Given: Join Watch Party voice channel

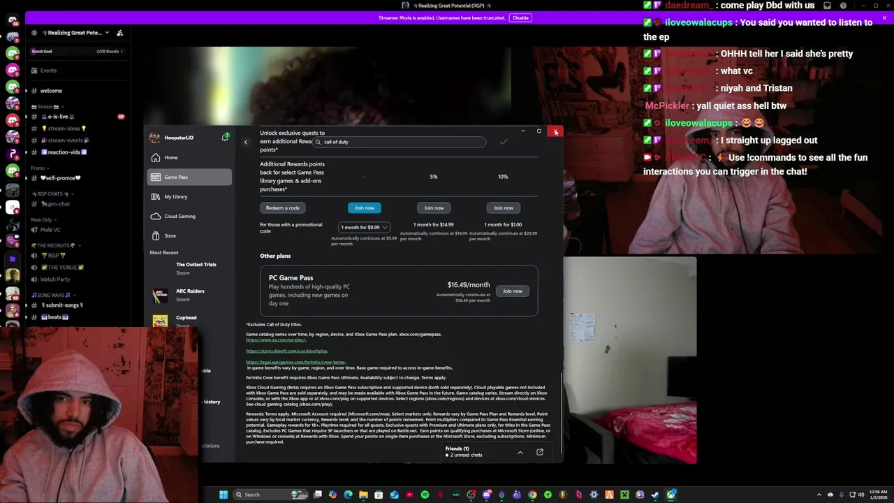Looking at the screenshot, I should (x=77, y=279).
